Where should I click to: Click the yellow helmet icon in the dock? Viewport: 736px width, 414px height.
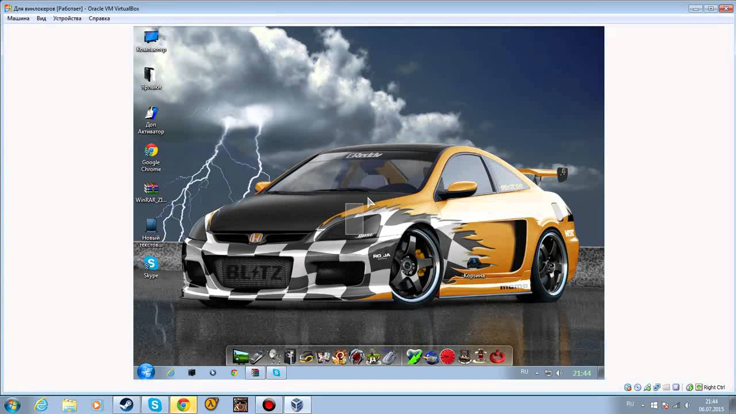[x=306, y=356]
